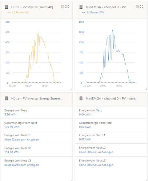The image size is (148, 181).
Task: Click the 3.56 kWh value
Action: pos(10,114)
